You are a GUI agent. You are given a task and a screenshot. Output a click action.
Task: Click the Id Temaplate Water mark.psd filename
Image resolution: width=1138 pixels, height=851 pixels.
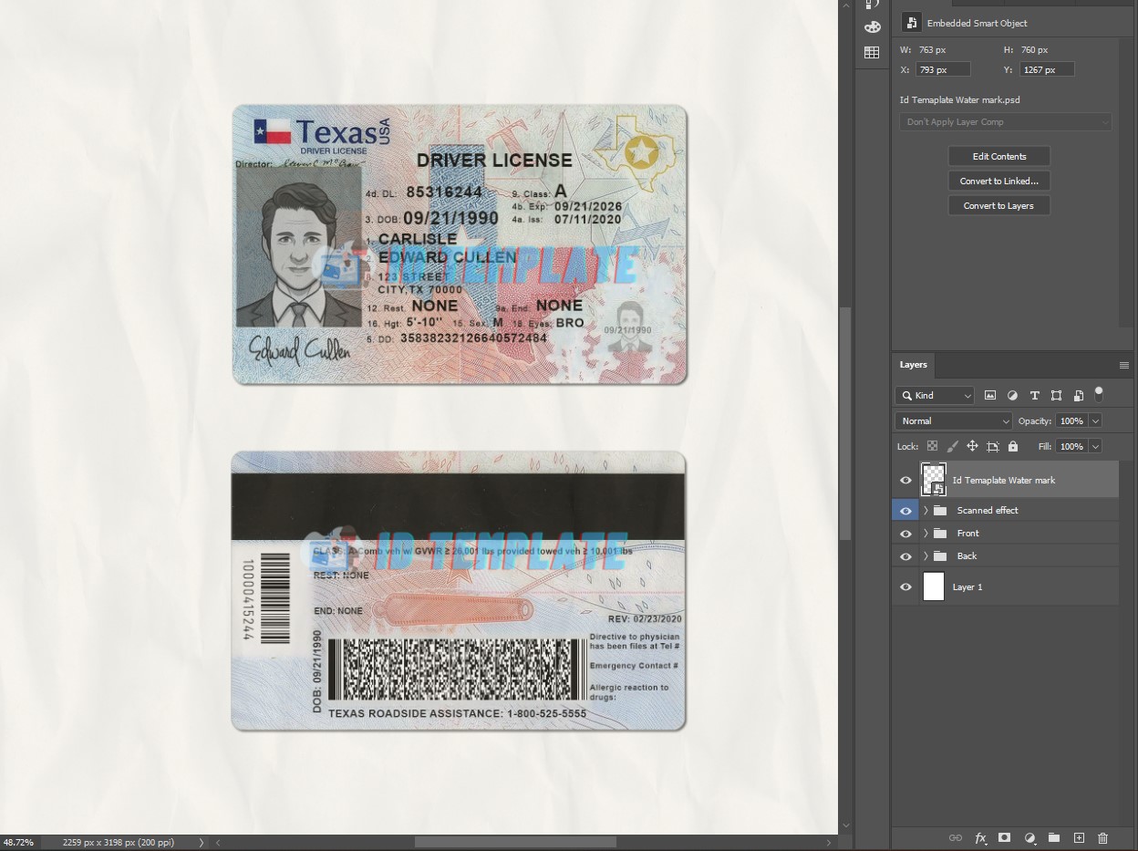(960, 99)
